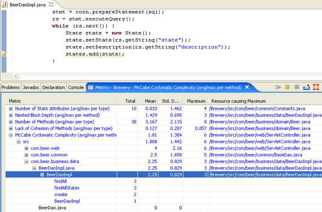Switch to the Javadoc tab
The image size is (322, 212).
click(x=31, y=87)
